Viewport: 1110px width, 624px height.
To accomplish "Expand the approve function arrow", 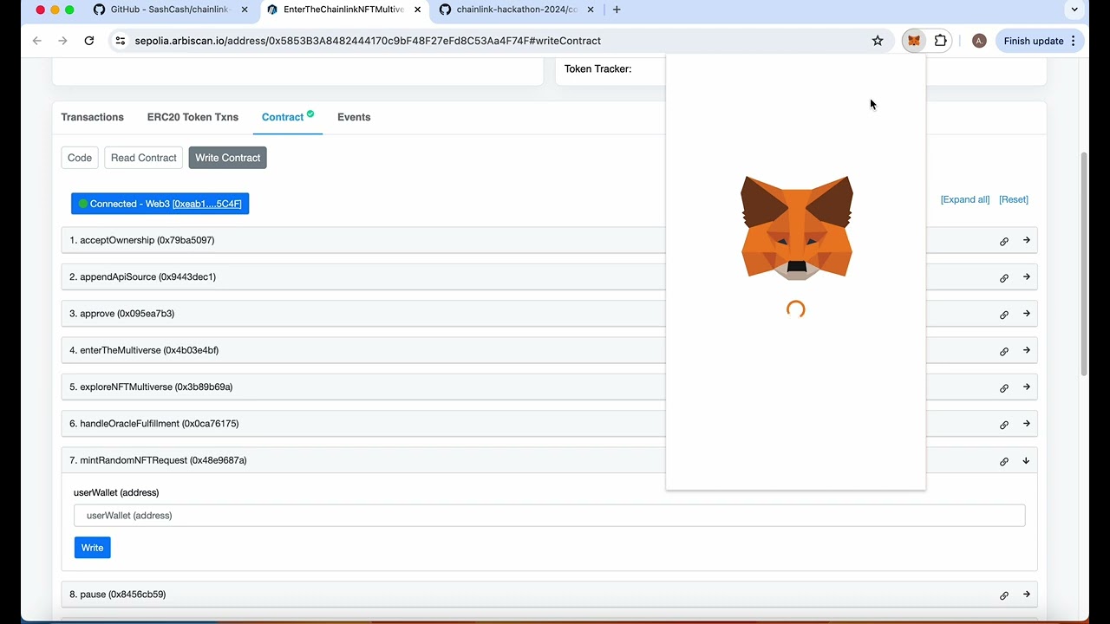I will coord(1026,314).
